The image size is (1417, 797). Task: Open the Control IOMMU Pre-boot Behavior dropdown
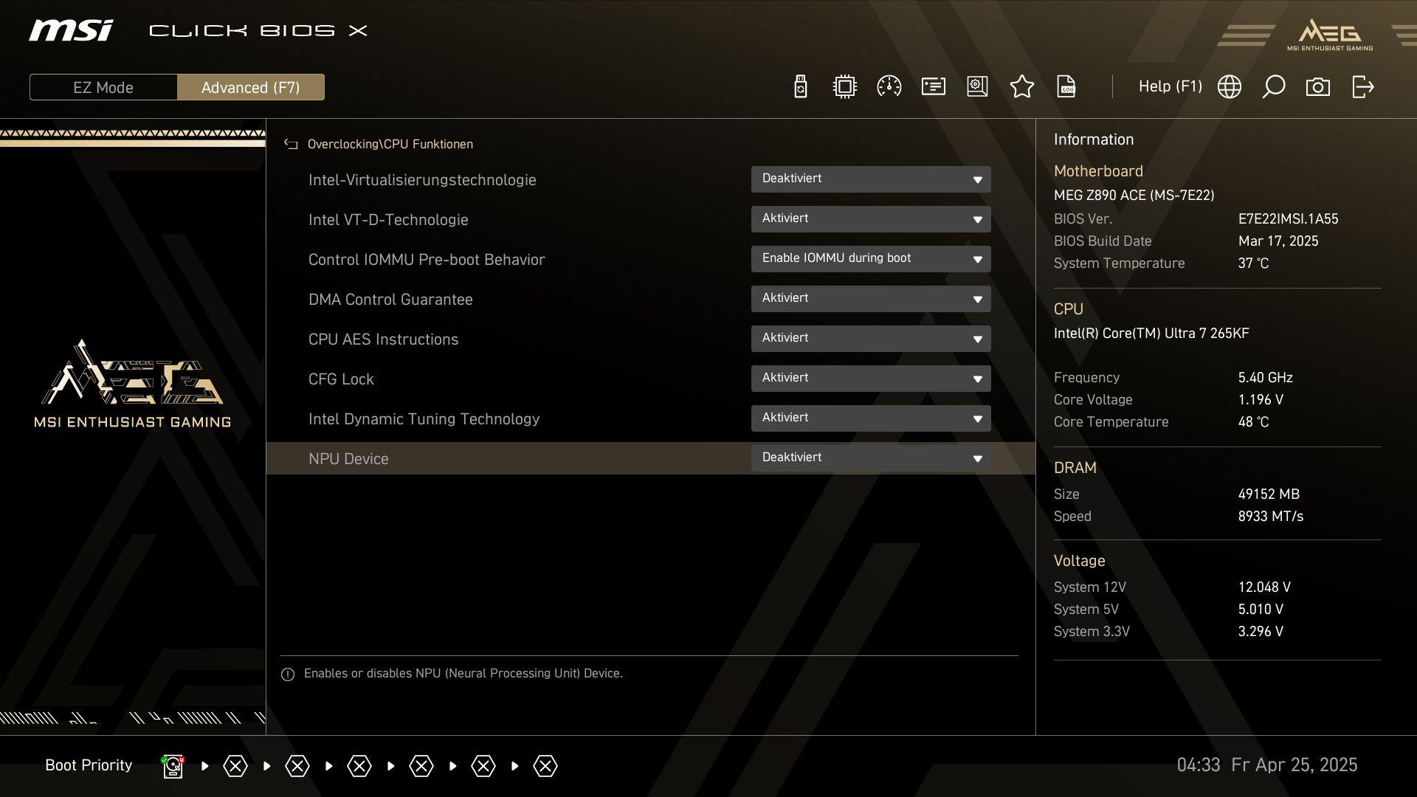click(871, 259)
